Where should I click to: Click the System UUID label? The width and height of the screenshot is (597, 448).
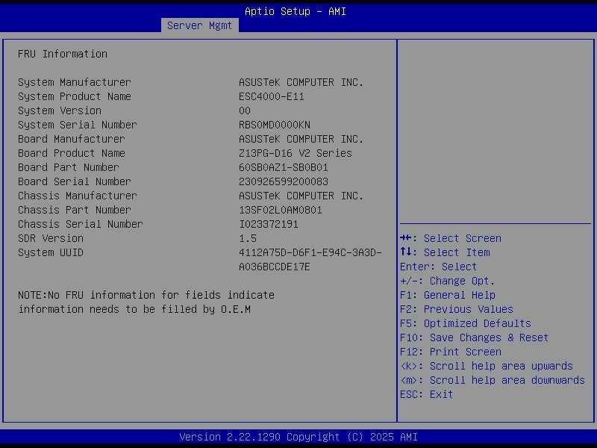coord(50,252)
